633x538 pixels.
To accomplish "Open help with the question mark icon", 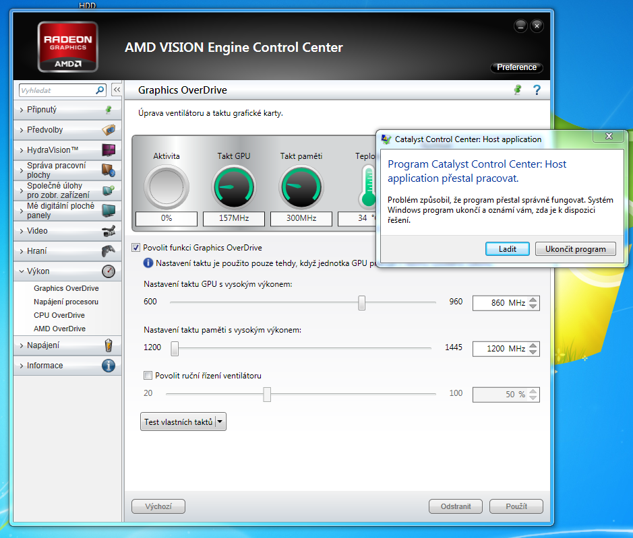I will tap(537, 90).
